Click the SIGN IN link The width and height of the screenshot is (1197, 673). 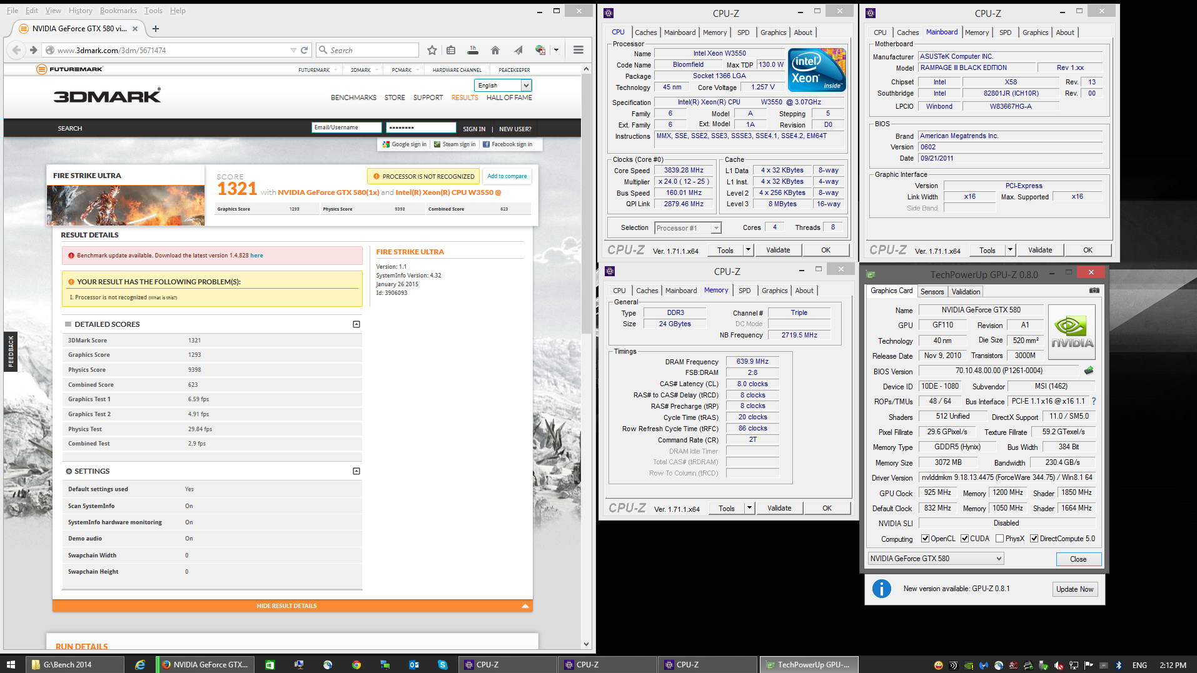474,129
